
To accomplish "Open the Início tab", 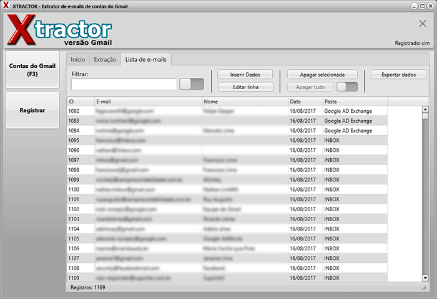I will click(x=78, y=60).
